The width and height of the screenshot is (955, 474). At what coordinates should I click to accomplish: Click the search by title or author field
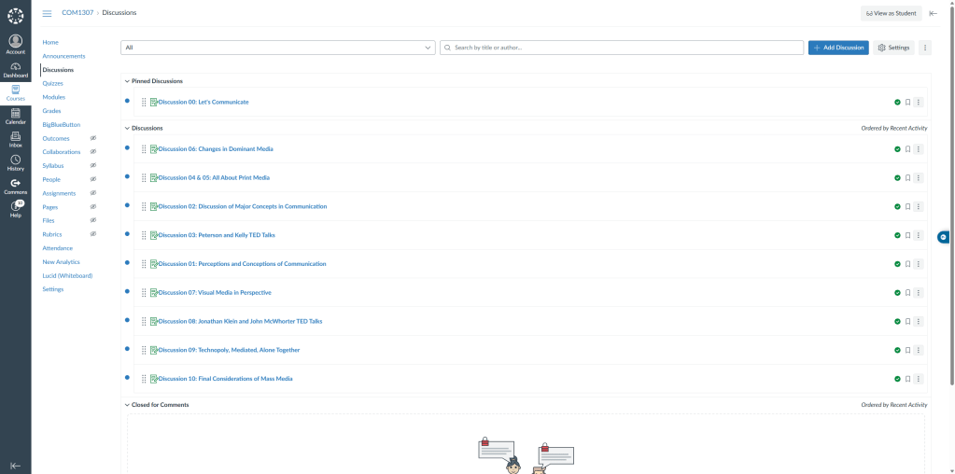click(x=622, y=48)
